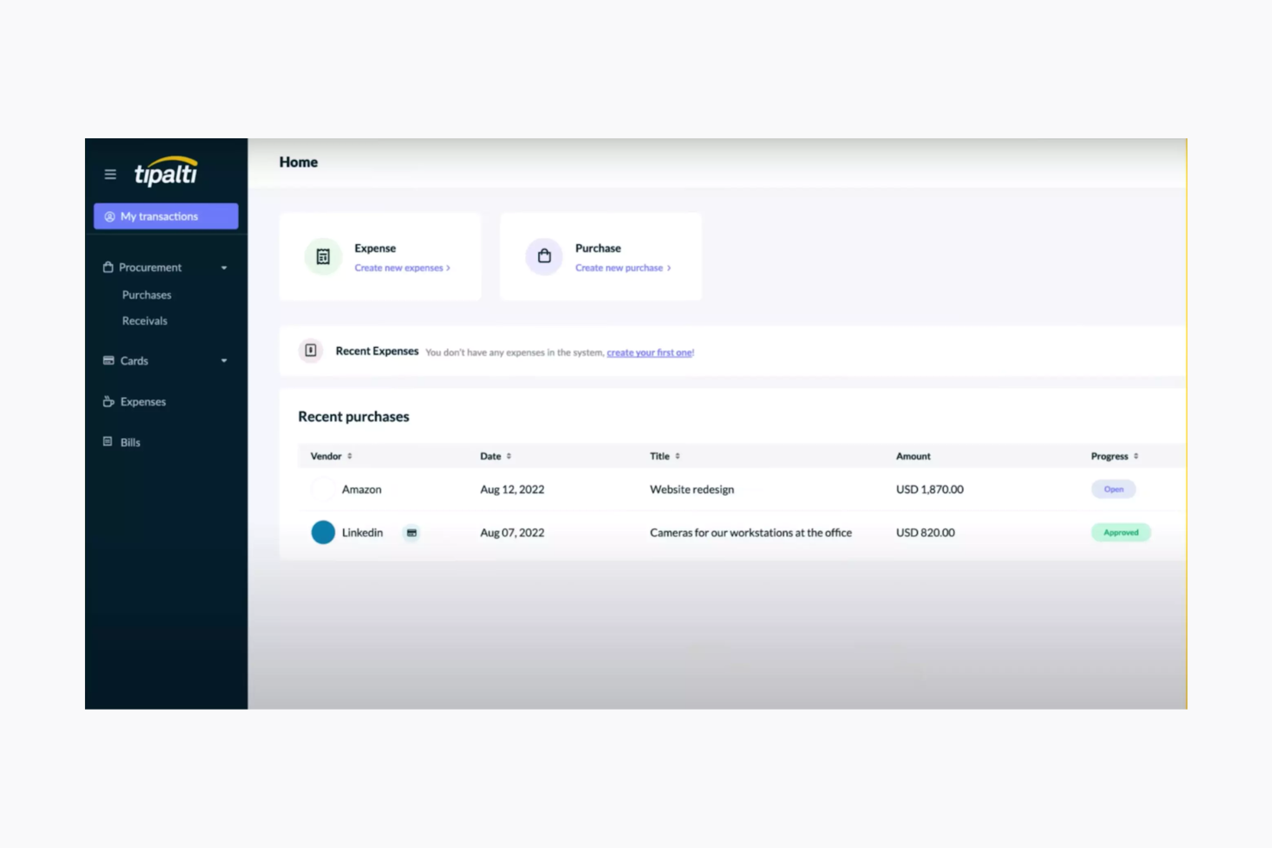The width and height of the screenshot is (1272, 848).
Task: Open the Cards section icon in sidebar
Action: (x=107, y=360)
